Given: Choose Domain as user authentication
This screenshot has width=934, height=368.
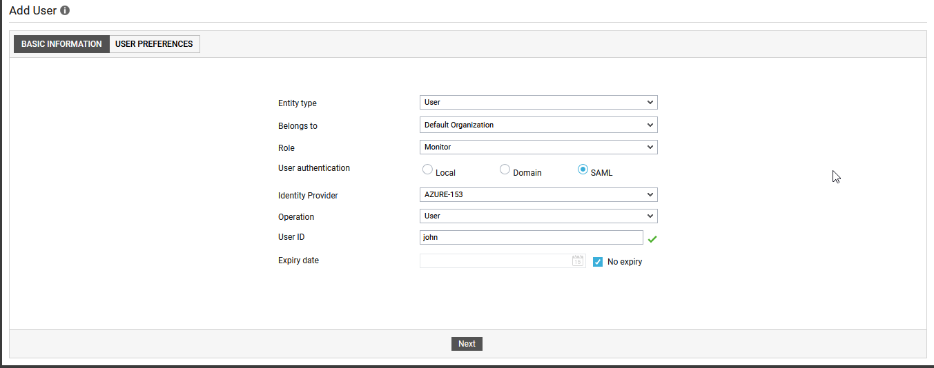Looking at the screenshot, I should click(505, 170).
